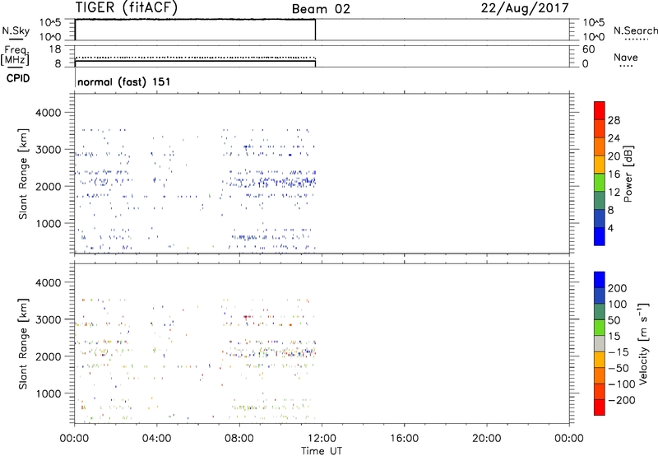
Task: Click the '10^5' tick left of the N.Sky panel
Action: point(50,23)
